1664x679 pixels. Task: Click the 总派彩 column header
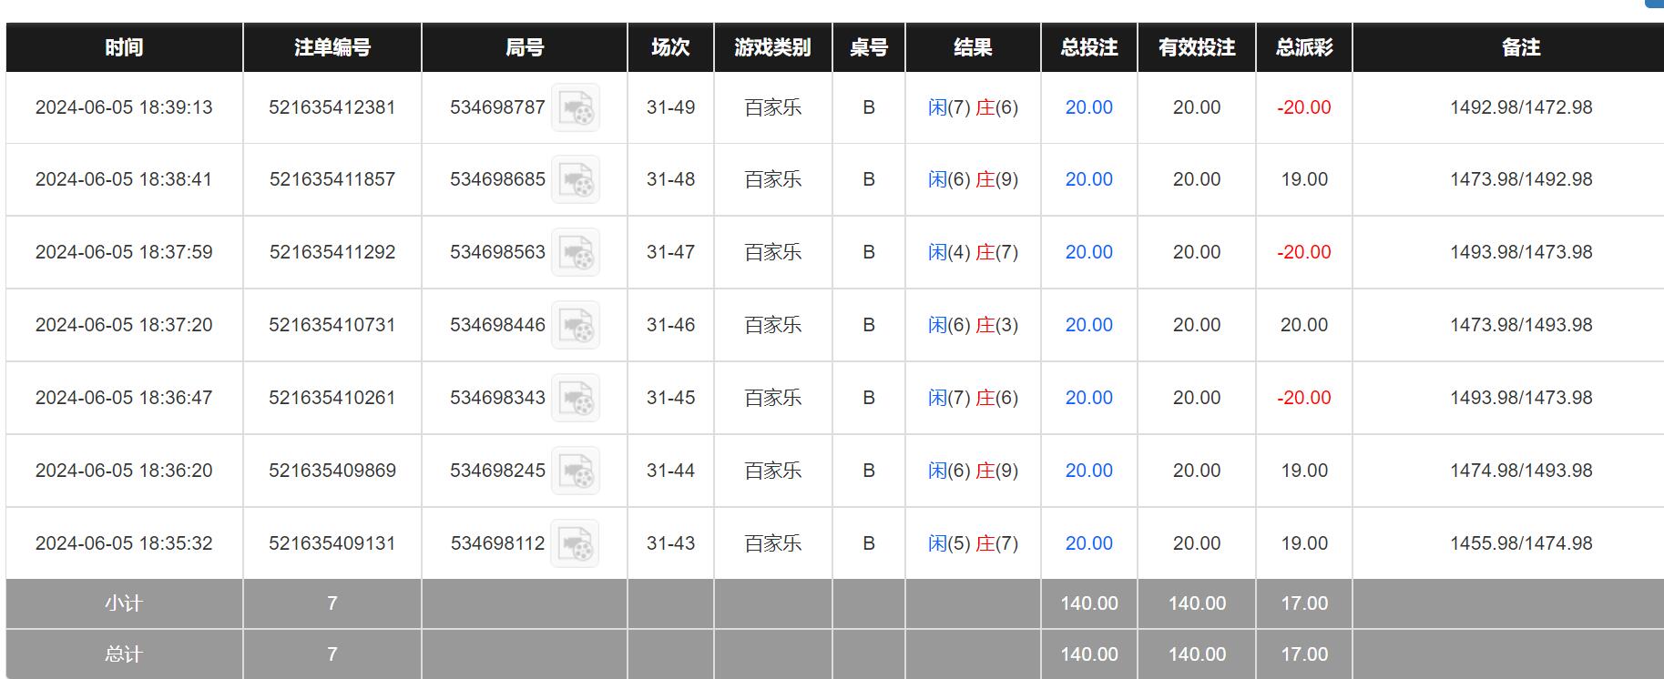pos(1302,47)
